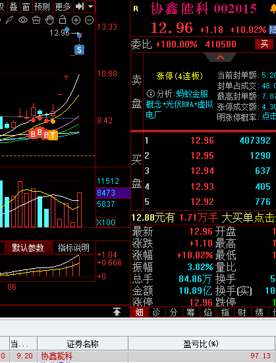Screen dimensions: 276x363
Task: Click buy level 4 price 12.93
Action: coord(202,186)
